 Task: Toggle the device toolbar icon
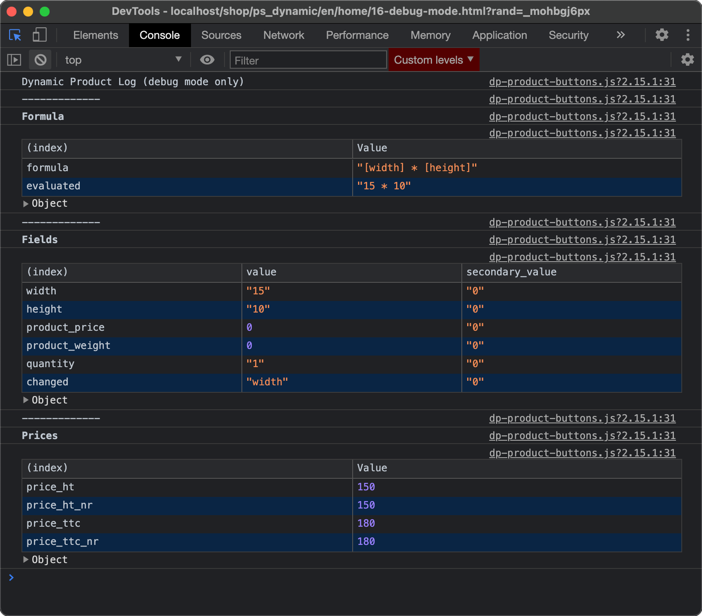(39, 35)
